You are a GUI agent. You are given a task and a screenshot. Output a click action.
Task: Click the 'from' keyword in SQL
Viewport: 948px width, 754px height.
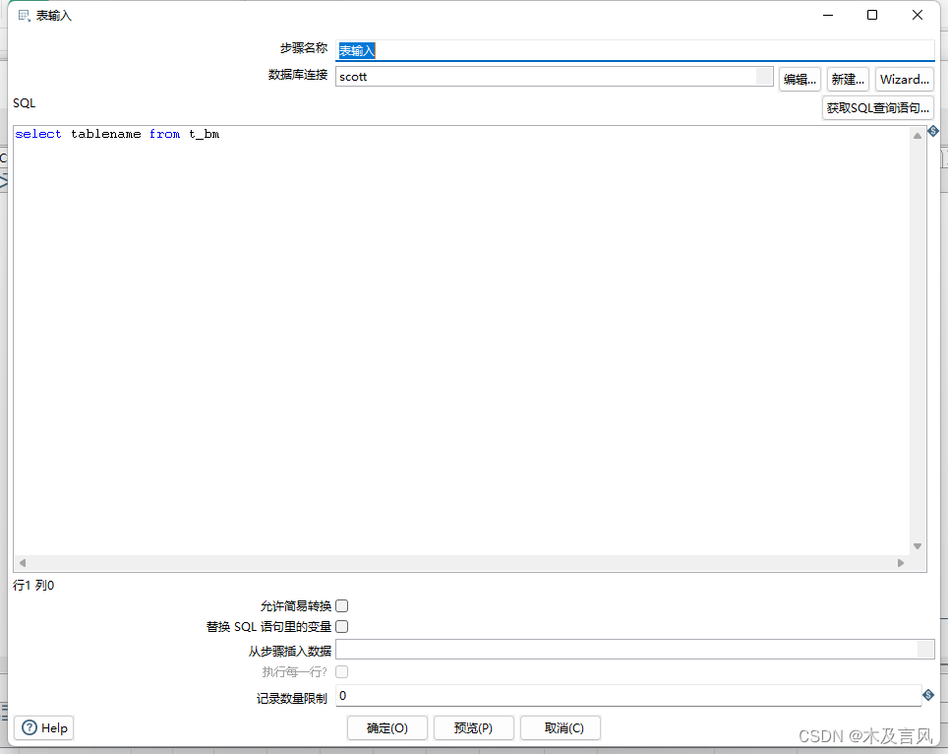pyautogui.click(x=164, y=134)
